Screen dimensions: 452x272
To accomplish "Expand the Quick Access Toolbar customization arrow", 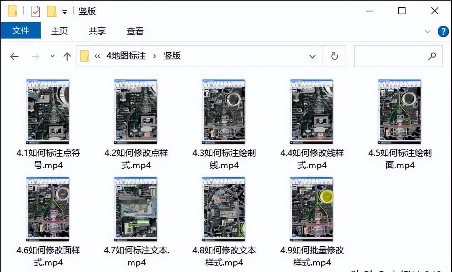I will coord(64,11).
